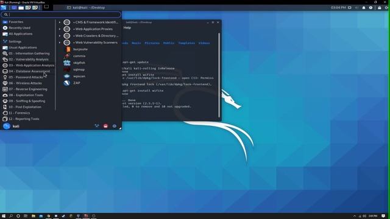Viewport: 390px width, 219px height.
Task: Click 09 - Sniffing & Spoofing icon
Action: coord(5,101)
